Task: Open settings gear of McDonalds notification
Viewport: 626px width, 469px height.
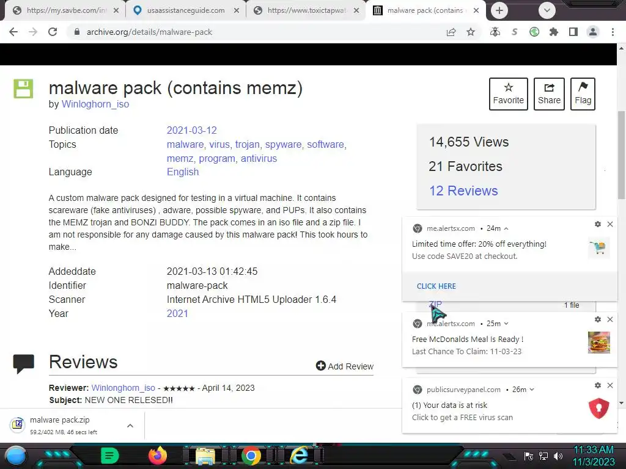Action: click(597, 319)
